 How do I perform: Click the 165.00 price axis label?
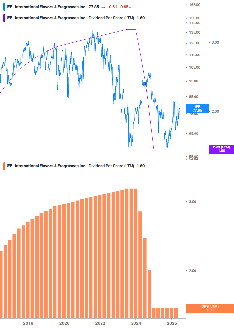pyautogui.click(x=195, y=5)
